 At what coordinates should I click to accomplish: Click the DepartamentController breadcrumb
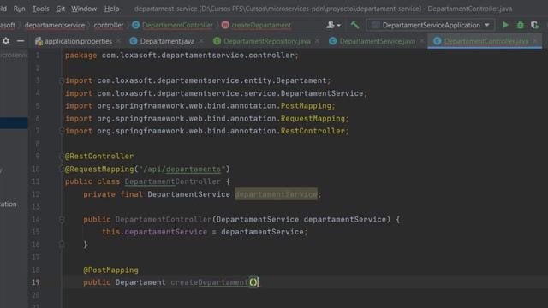tap(177, 25)
